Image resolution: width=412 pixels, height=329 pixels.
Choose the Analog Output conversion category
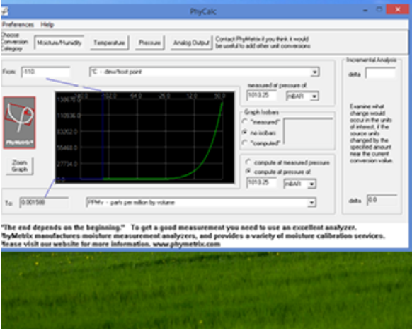coord(191,43)
